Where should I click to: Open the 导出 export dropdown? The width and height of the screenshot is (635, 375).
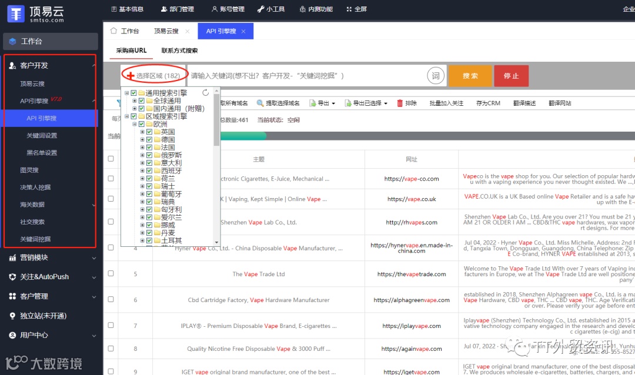[x=322, y=103]
